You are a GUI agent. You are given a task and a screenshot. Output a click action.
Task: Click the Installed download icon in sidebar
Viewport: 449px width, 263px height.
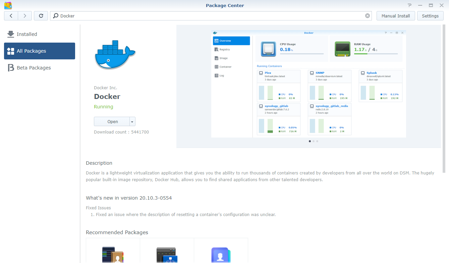[11, 34]
